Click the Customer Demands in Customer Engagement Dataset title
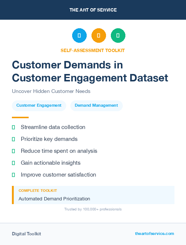Image resolution: width=186 pixels, height=245 pixels. pos(90,71)
